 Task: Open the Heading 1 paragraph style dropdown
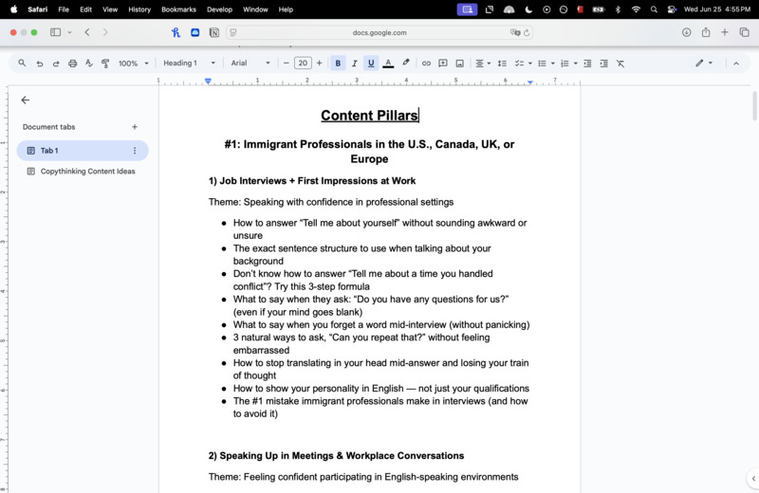pos(189,63)
